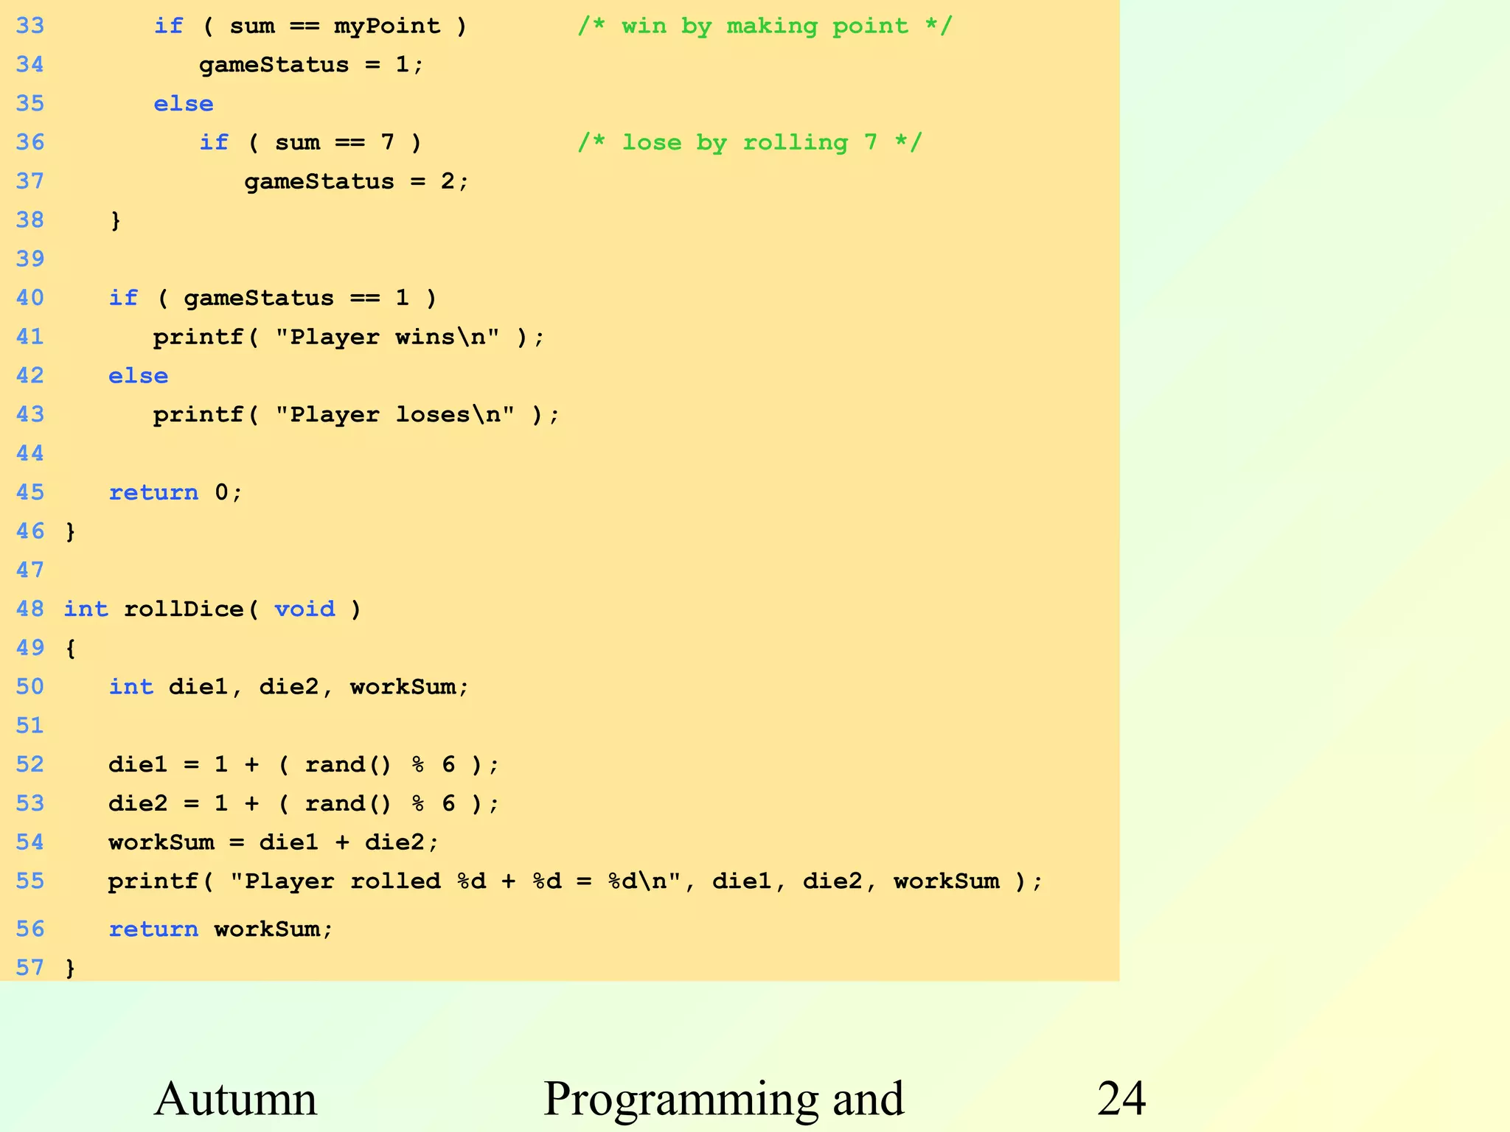This screenshot has height=1132, width=1510.
Task: Click the 'Player rolled' printf statement
Action: pos(576,881)
